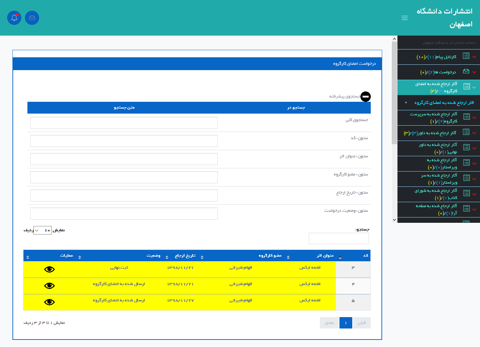View details of row with code ۵
This screenshot has height=347, width=480.
click(49, 302)
